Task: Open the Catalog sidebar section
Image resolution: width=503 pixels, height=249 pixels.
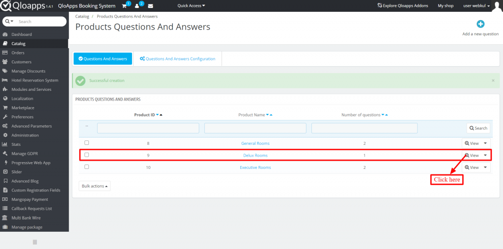Action: (x=18, y=44)
